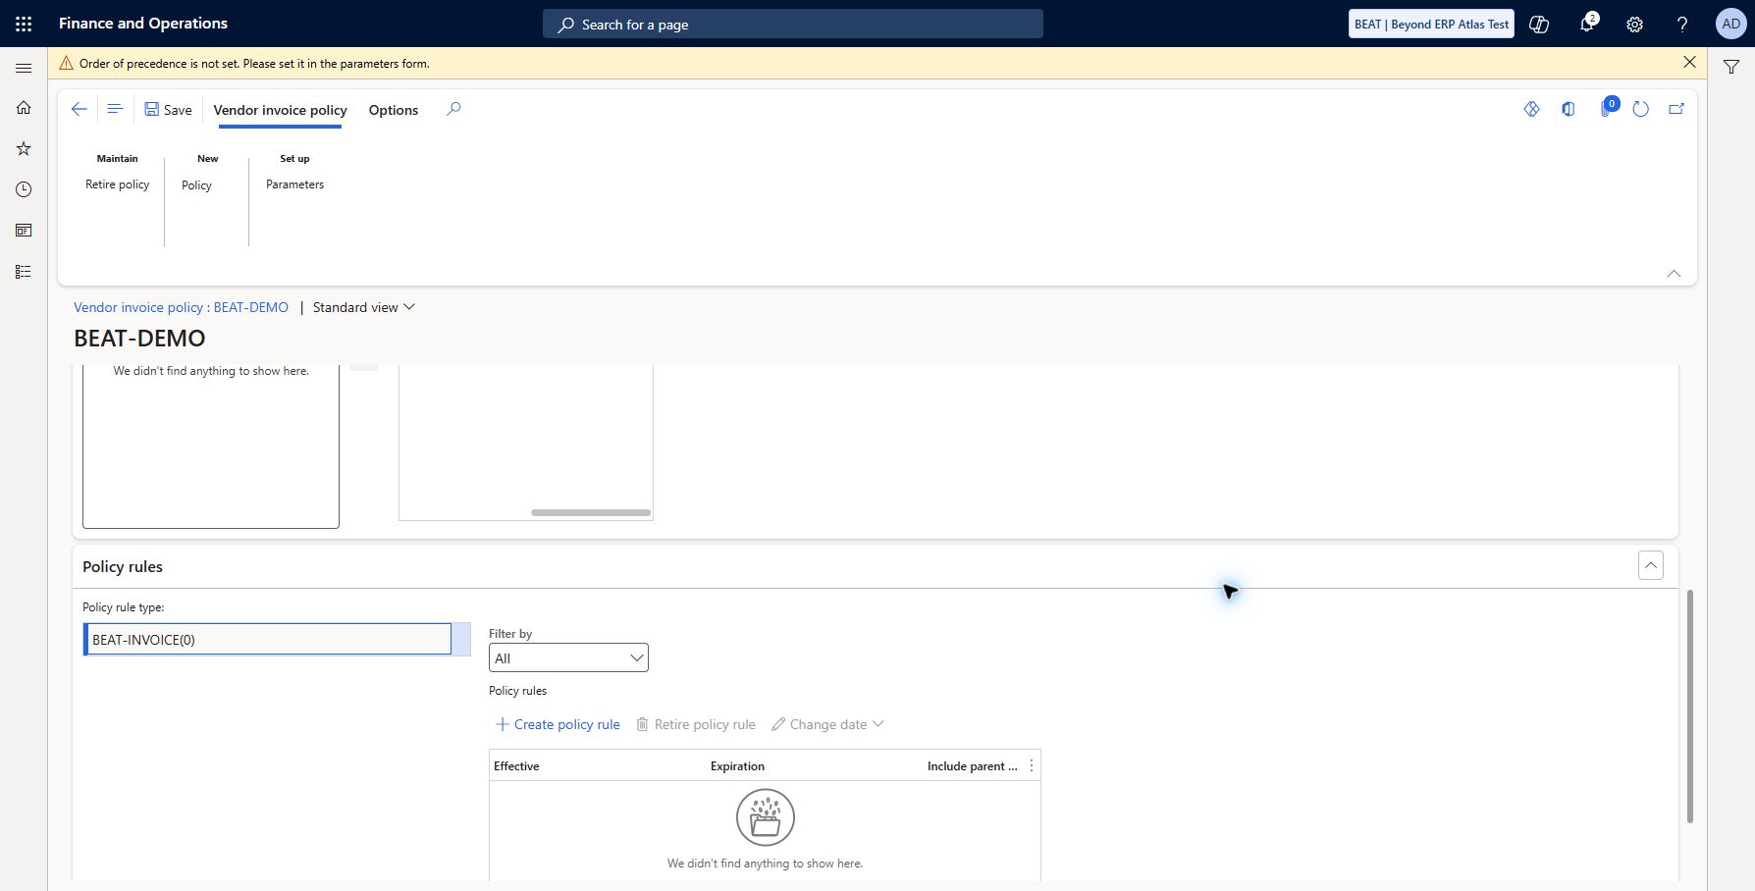Open Vendor invoice policy : BEAT-DEMO breadcrumb link
The image size is (1755, 891).
coord(181,307)
